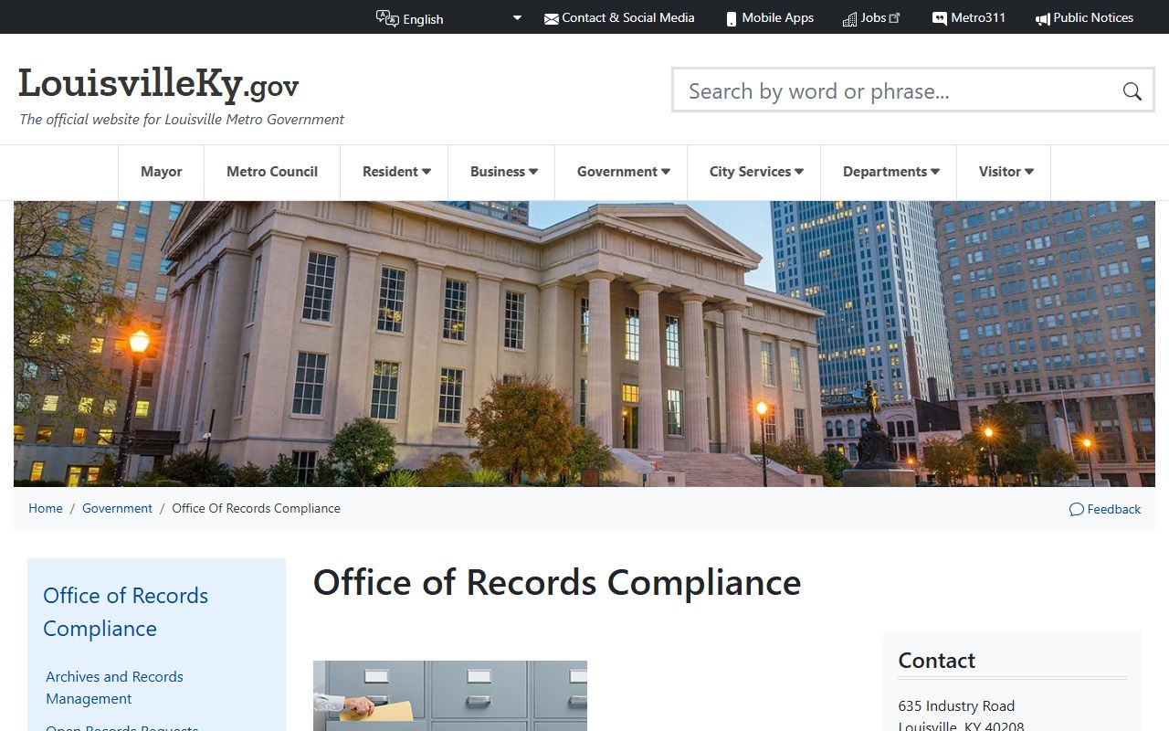This screenshot has height=731, width=1169.
Task: Go to the Government breadcrumb
Action: [117, 508]
